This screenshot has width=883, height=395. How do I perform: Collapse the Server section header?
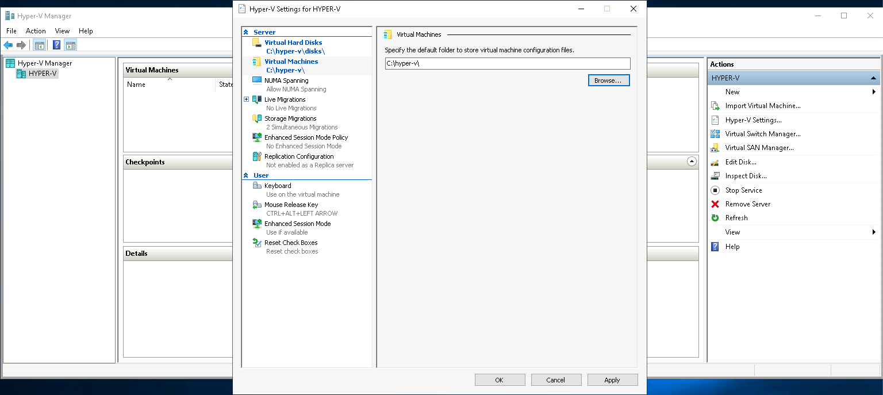click(x=246, y=33)
